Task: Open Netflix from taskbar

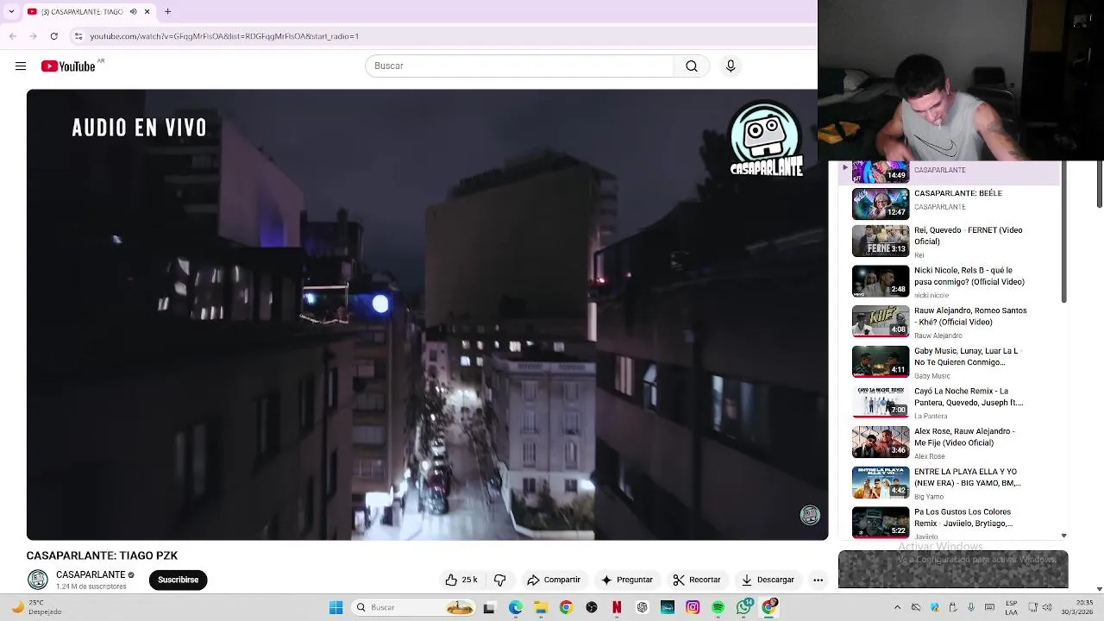Action: tap(617, 608)
